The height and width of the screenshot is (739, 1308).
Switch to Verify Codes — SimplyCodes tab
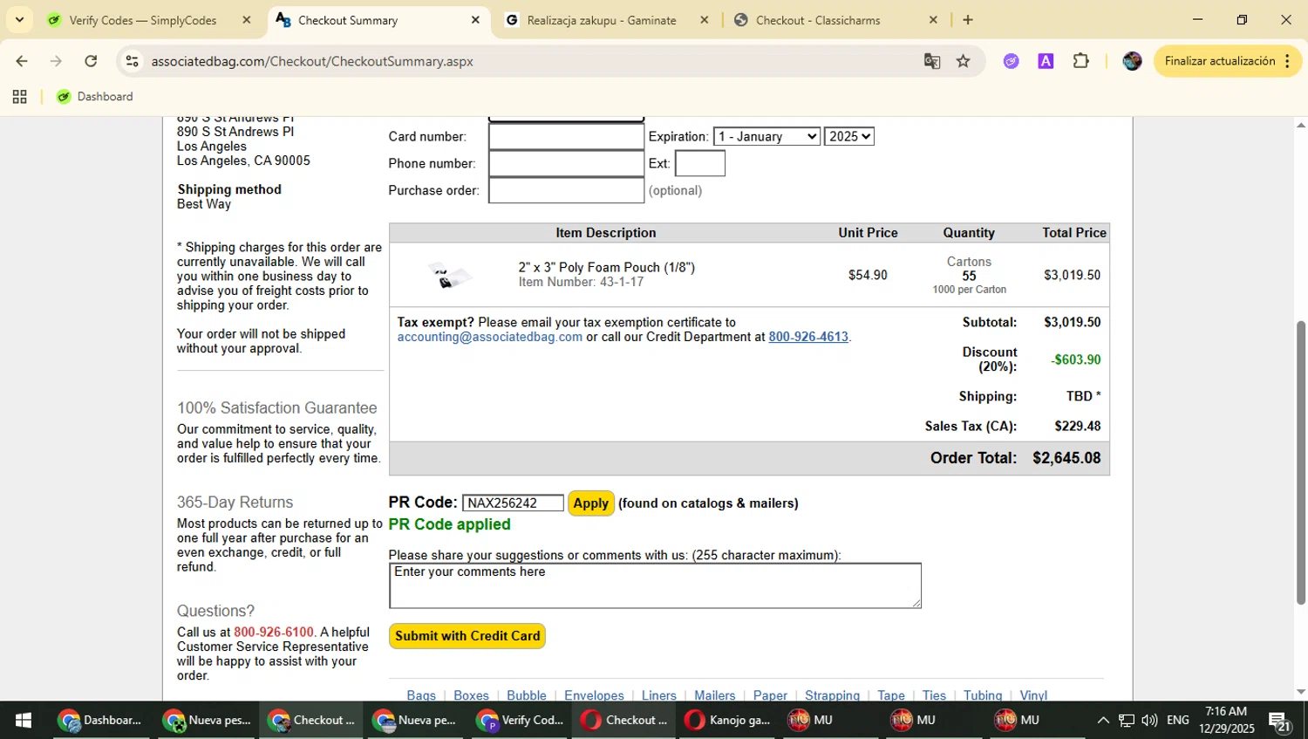pos(143,20)
